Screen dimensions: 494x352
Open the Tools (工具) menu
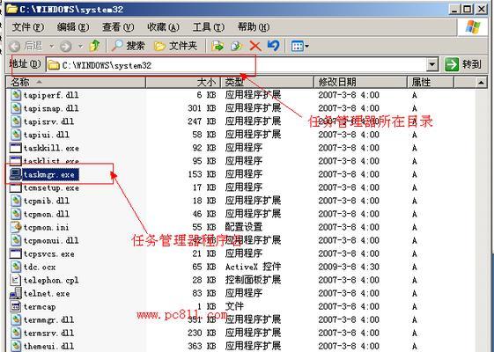click(x=208, y=27)
